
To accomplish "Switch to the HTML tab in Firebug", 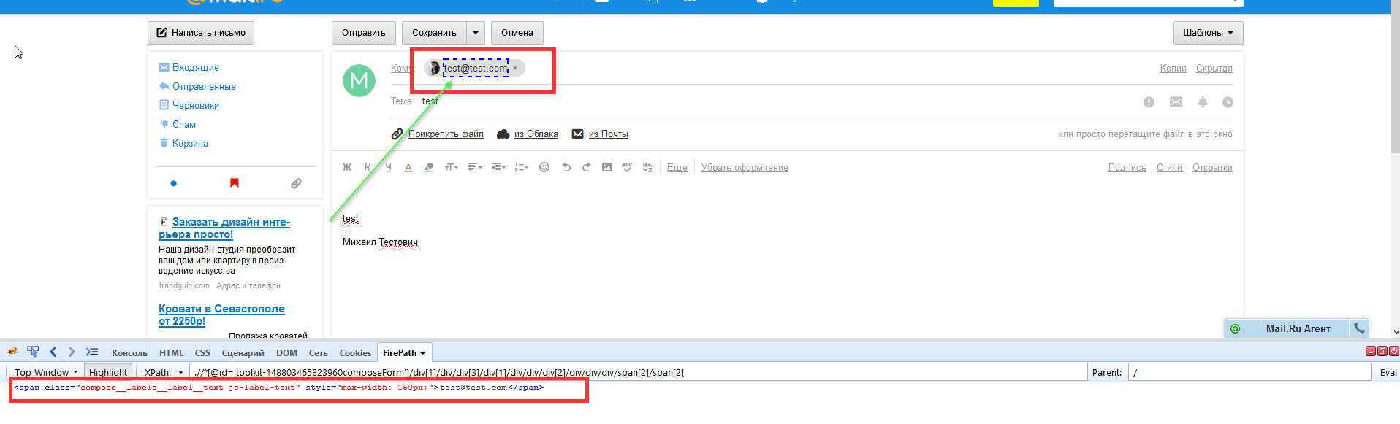I will click(171, 353).
